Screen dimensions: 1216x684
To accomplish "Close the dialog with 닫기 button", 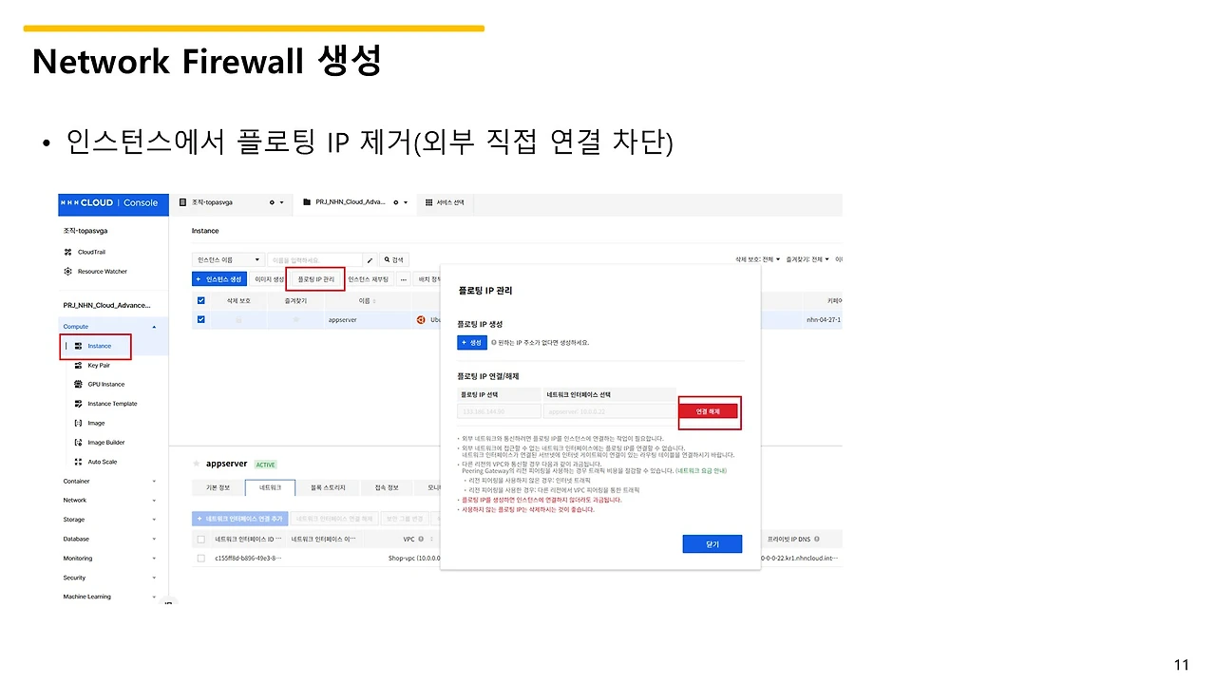I will pyautogui.click(x=712, y=543).
